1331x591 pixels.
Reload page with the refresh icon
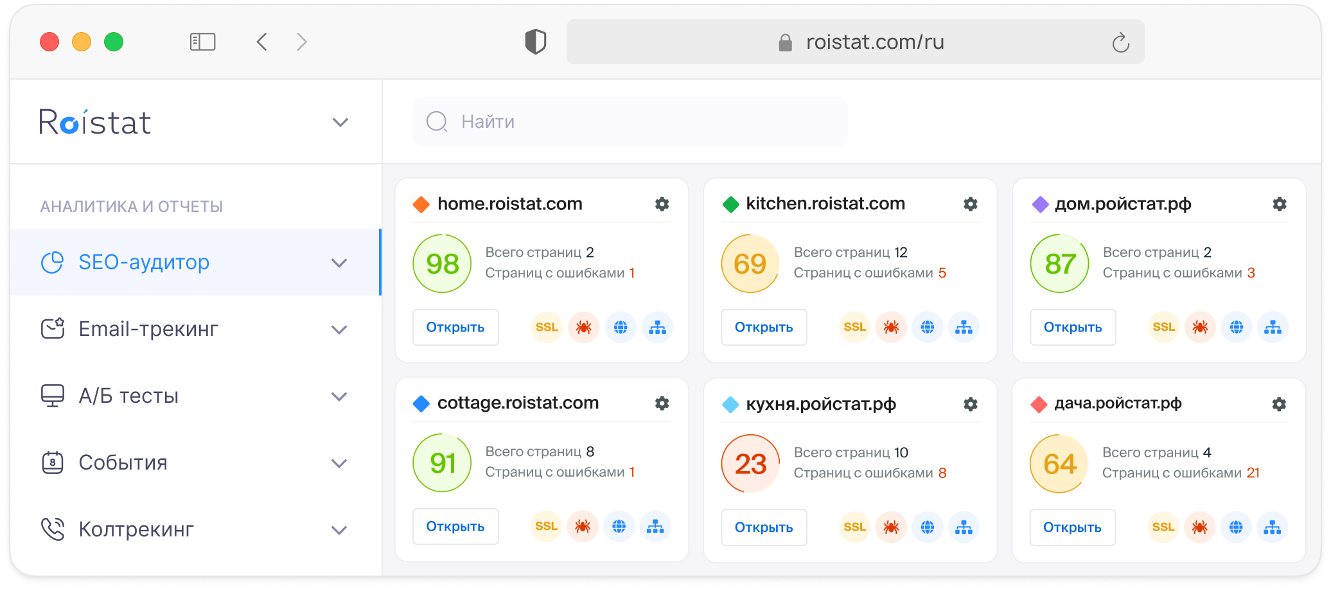[1121, 42]
